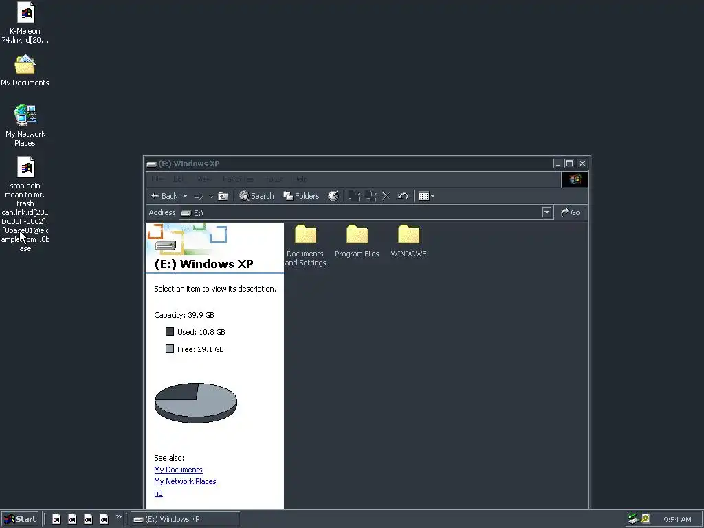
Task: Go up one folder level
Action: tap(223, 196)
